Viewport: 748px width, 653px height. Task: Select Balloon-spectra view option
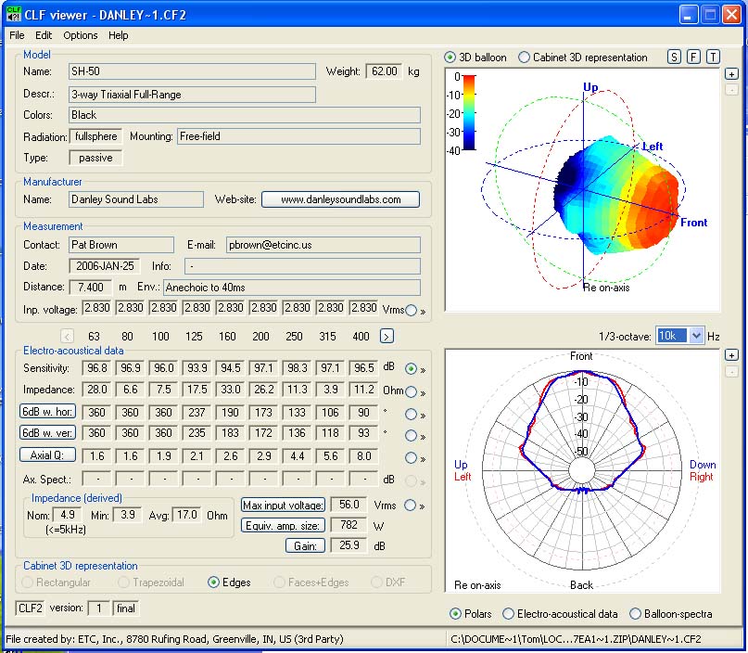point(635,614)
